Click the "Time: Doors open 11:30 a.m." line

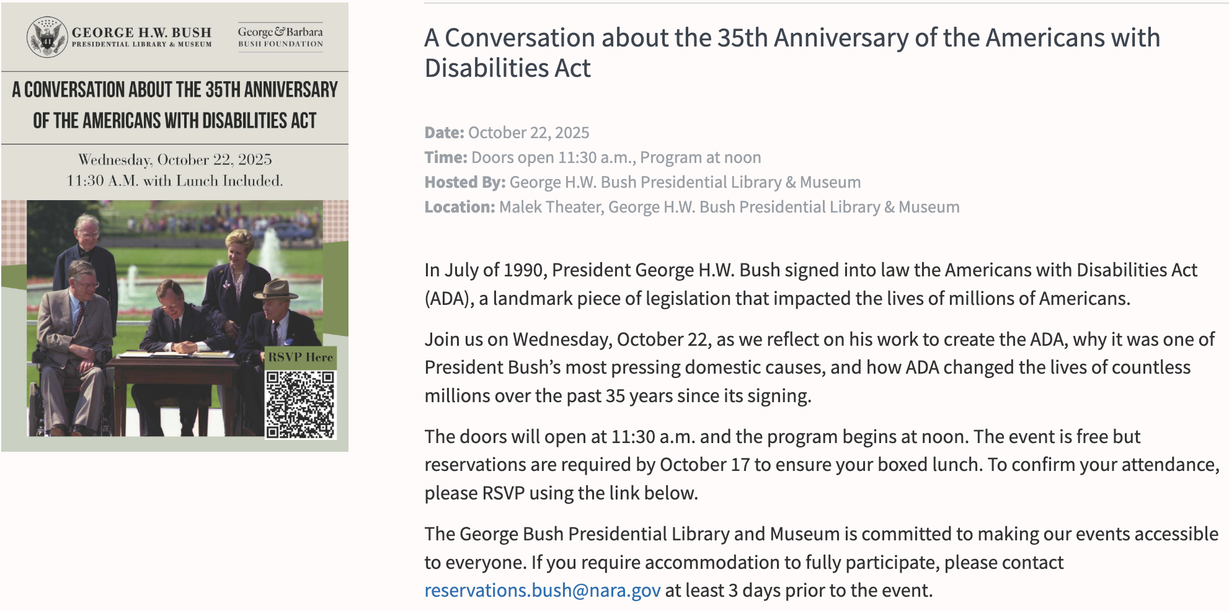coord(592,157)
